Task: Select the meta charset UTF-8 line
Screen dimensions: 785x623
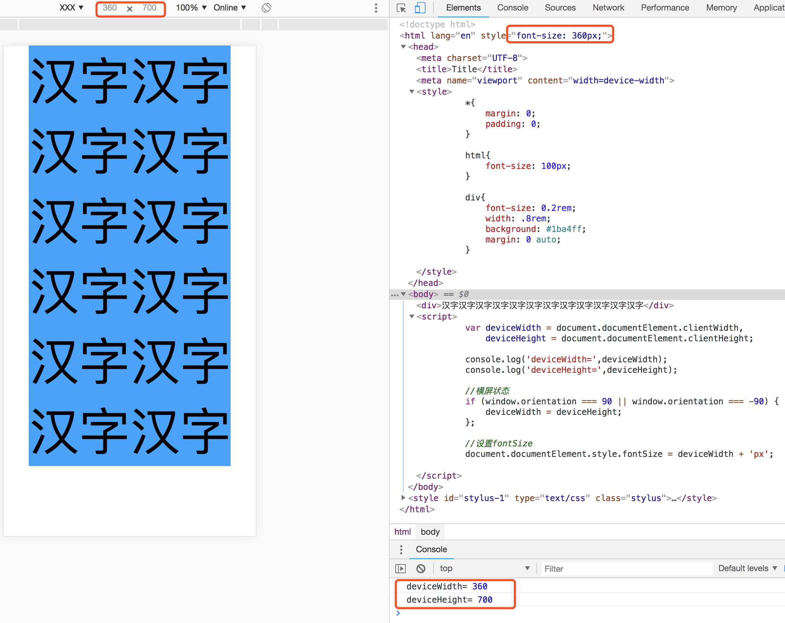Action: (x=471, y=58)
